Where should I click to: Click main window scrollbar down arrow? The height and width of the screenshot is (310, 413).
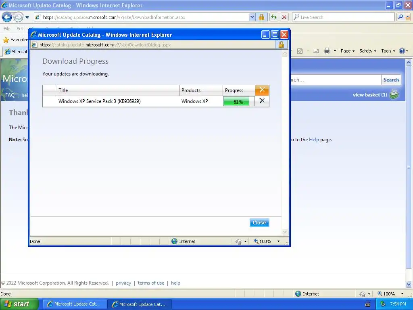click(x=409, y=284)
